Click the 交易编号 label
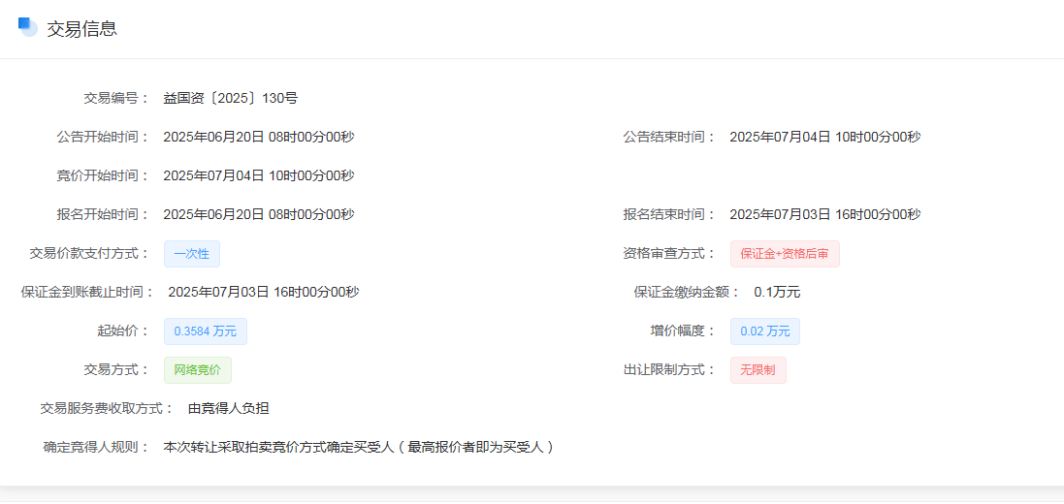This screenshot has height=504, width=1064. click(116, 98)
